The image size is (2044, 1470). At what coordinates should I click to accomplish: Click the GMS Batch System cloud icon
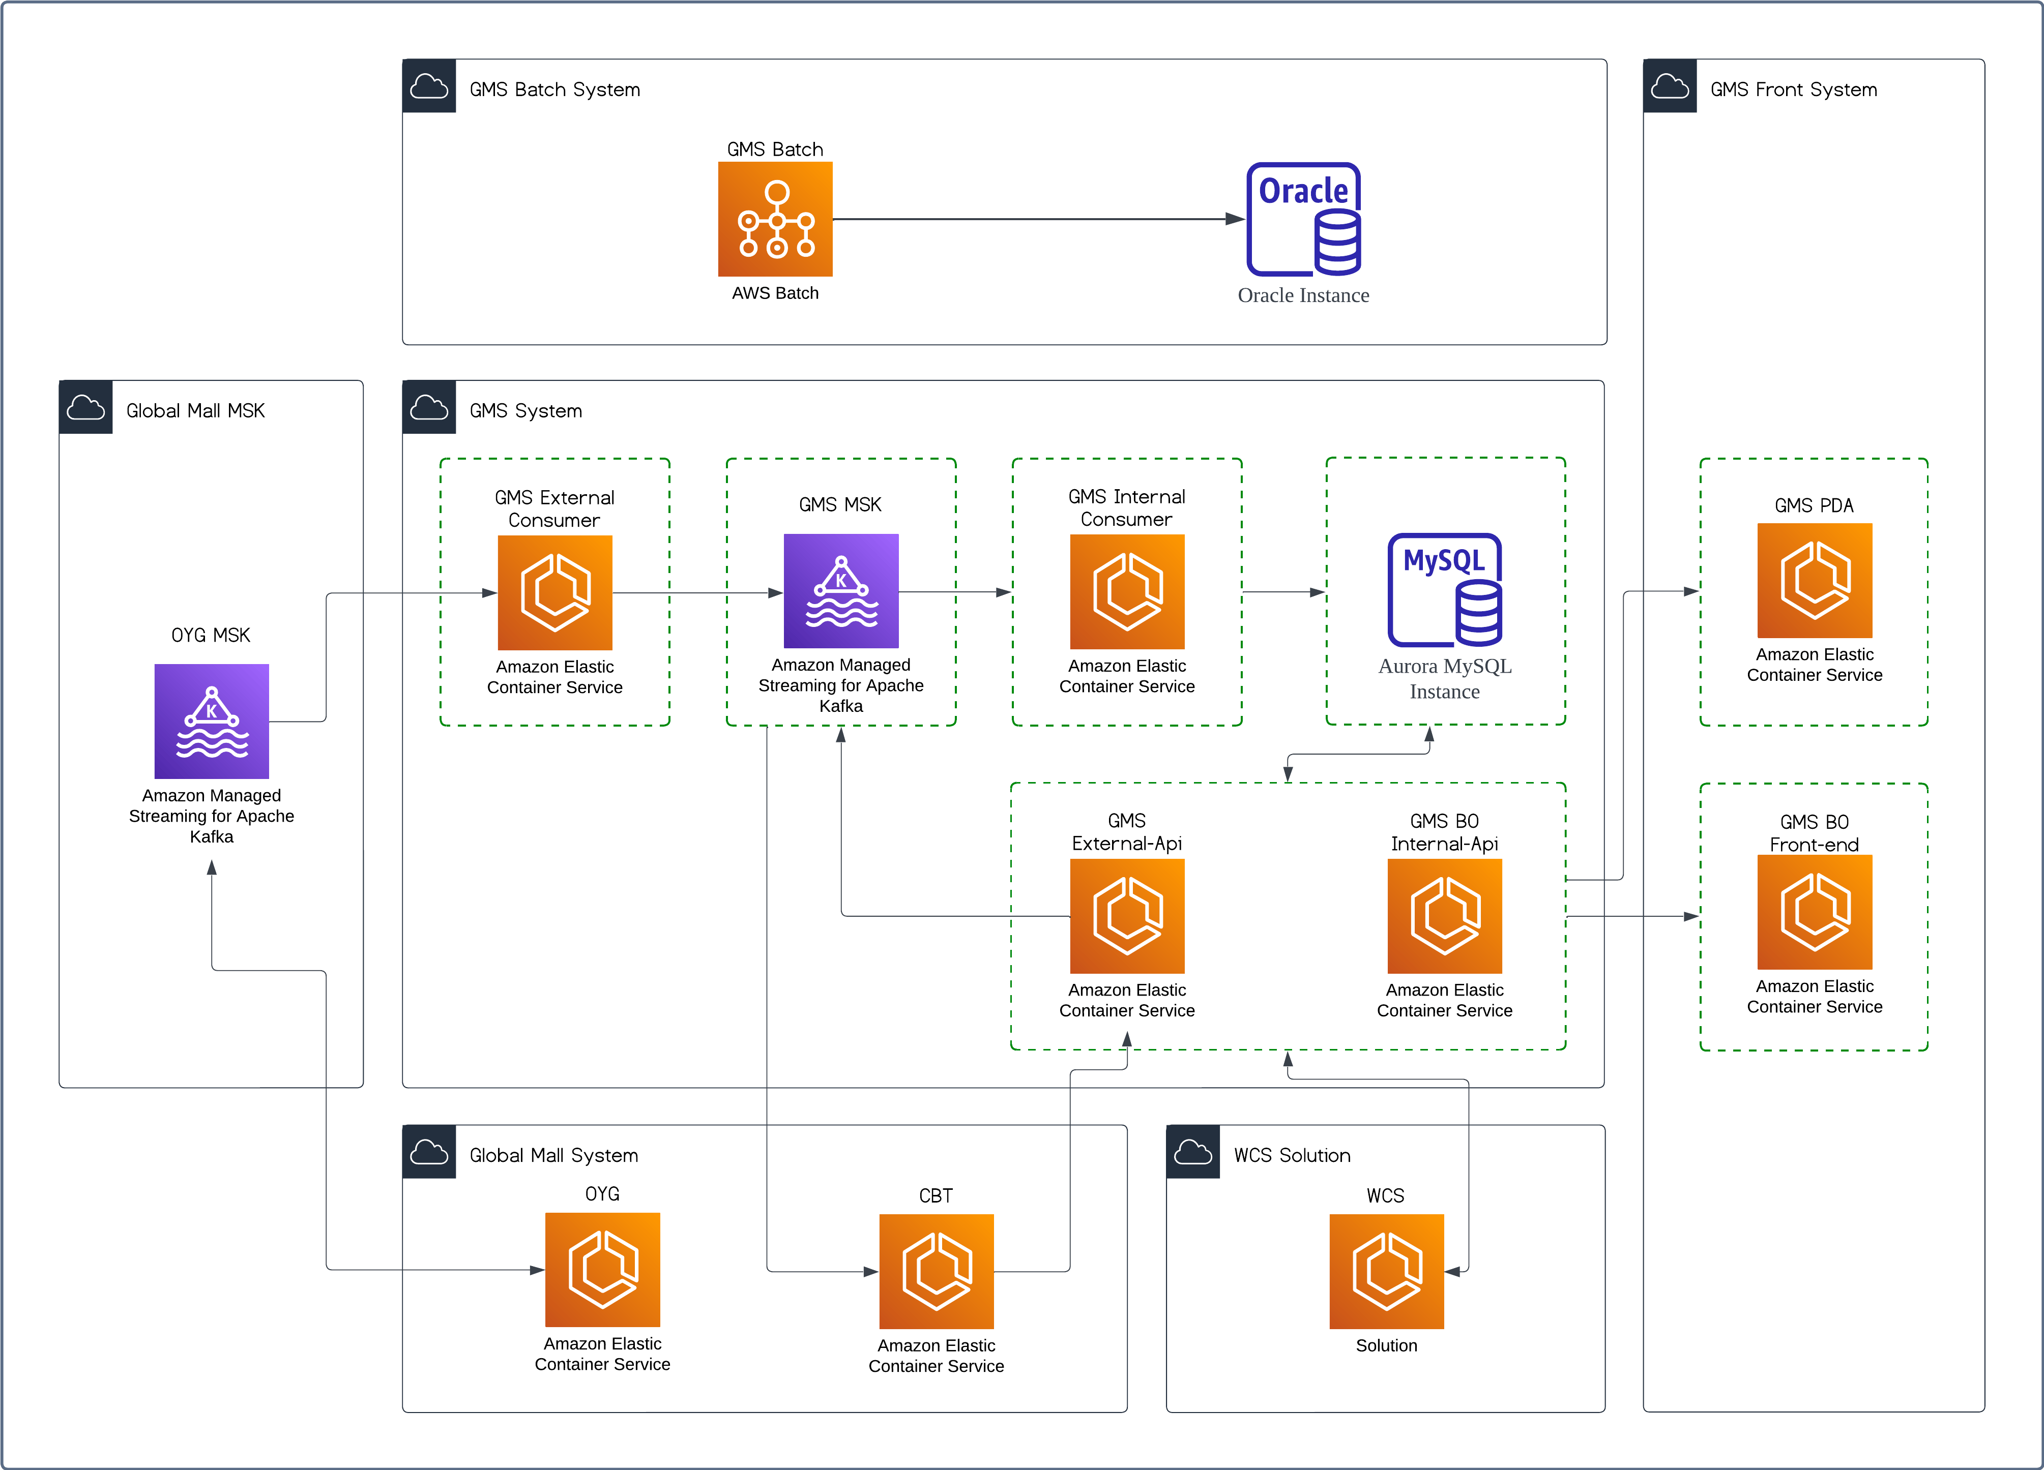tap(429, 86)
